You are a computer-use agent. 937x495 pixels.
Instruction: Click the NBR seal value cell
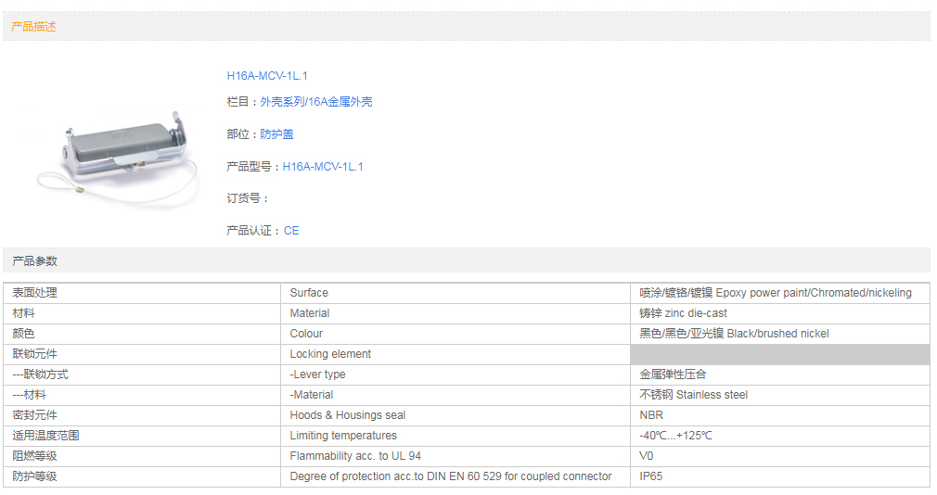[651, 415]
